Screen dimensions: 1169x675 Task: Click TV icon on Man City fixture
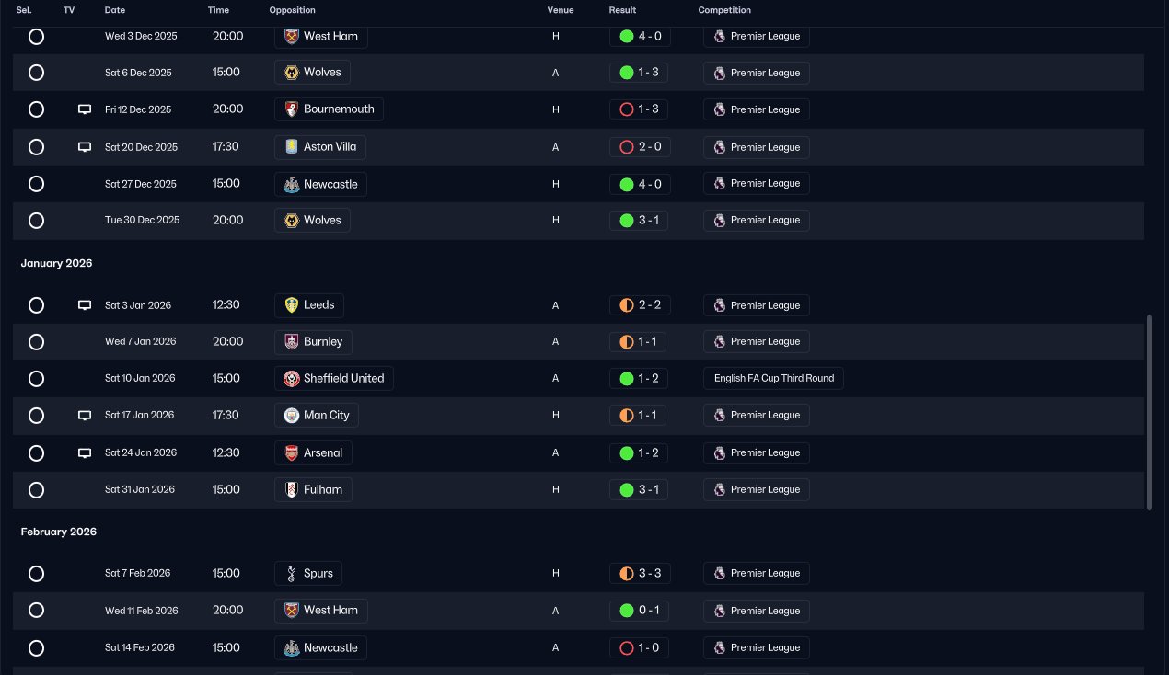click(x=85, y=416)
